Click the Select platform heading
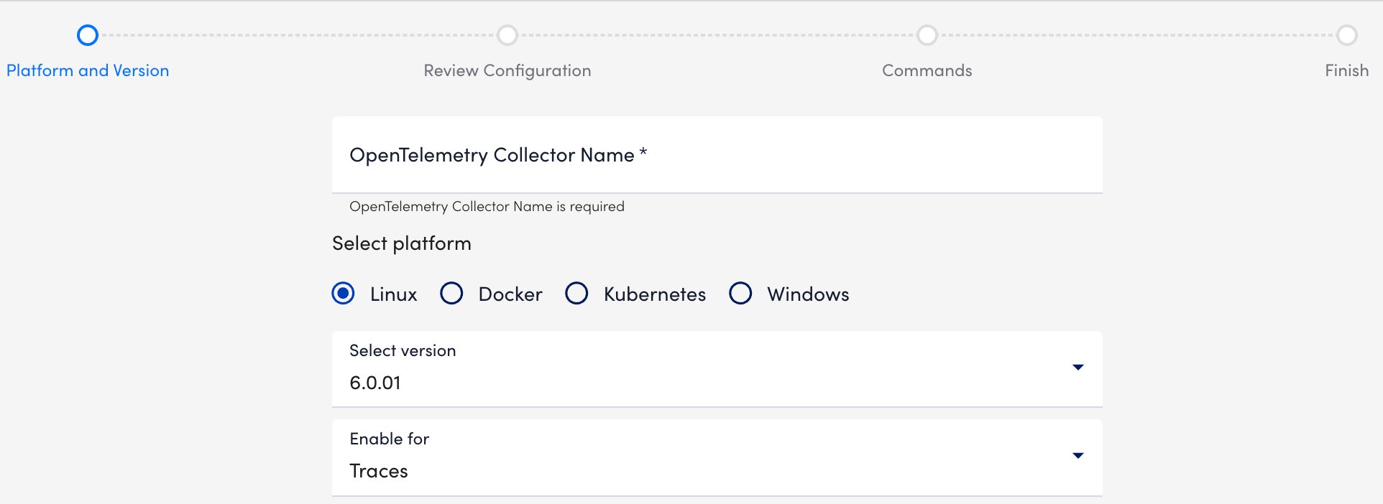The width and height of the screenshot is (1383, 504). point(401,243)
